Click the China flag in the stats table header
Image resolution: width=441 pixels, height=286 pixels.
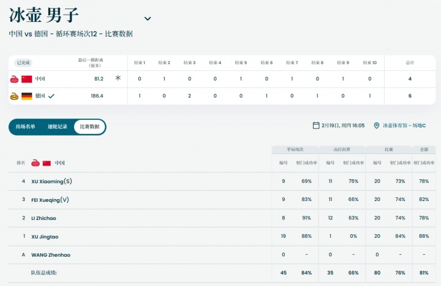coord(47,163)
